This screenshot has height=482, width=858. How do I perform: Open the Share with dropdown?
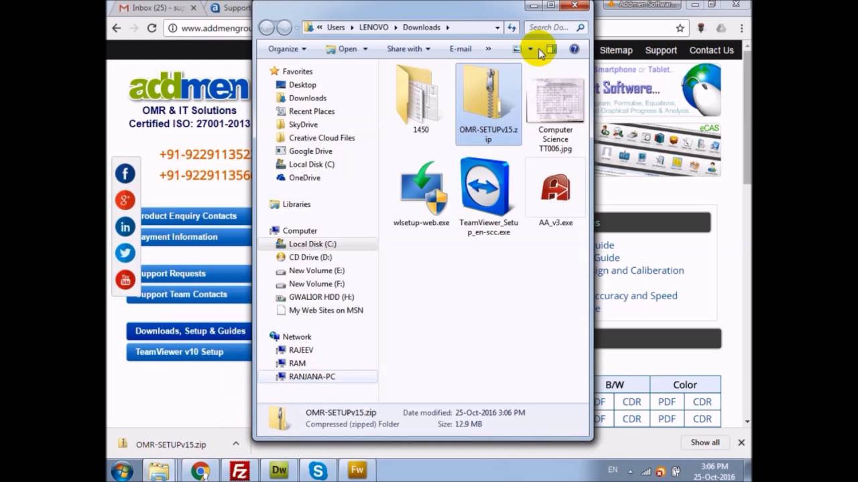pyautogui.click(x=408, y=49)
